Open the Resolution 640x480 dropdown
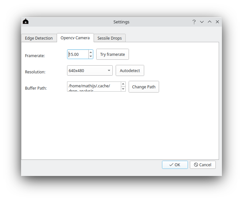Screen dimensions: 243x201 point(90,70)
